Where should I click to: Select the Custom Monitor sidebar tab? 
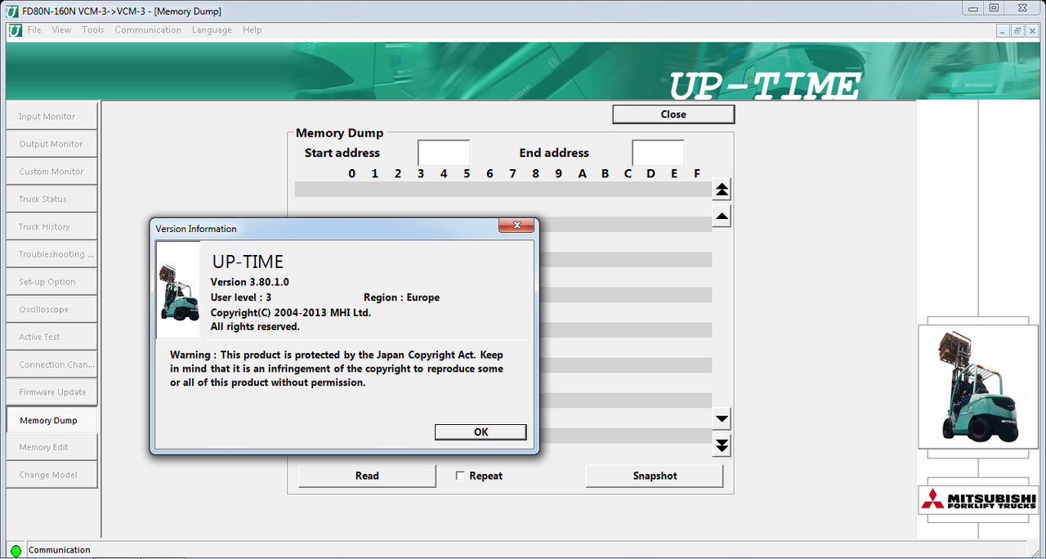[x=51, y=172]
